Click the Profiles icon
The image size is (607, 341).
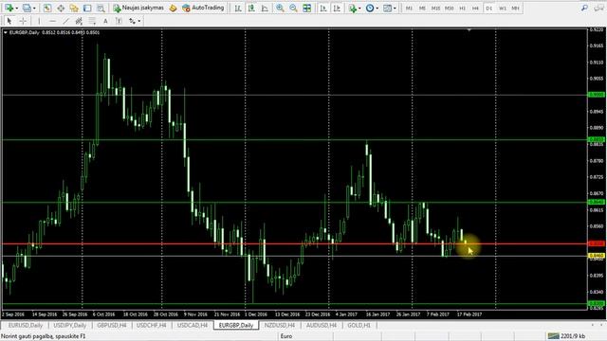pos(27,8)
